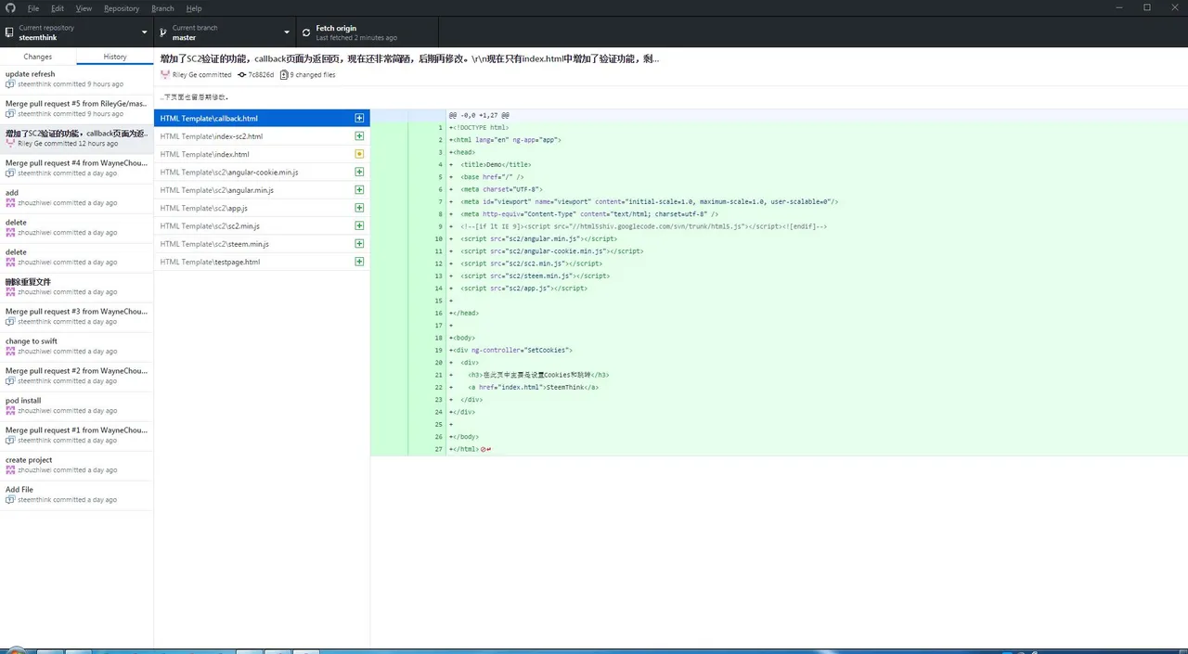Open the Branch menu
This screenshot has width=1188, height=654.
pos(162,8)
